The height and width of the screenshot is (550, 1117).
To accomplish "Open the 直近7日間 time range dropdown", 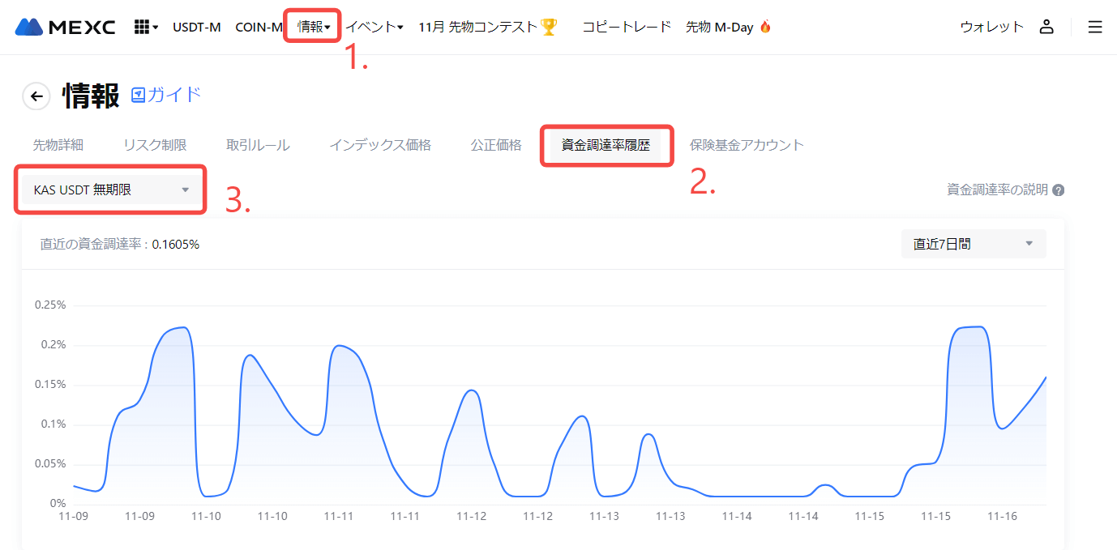I will pyautogui.click(x=973, y=244).
